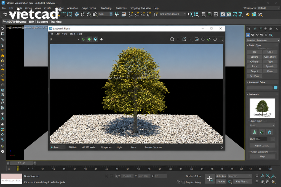Image resolution: width=281 pixels, height=187 pixels.
Task: Click magnifier search icon in Laubwerk toolbar
Action: (172, 39)
